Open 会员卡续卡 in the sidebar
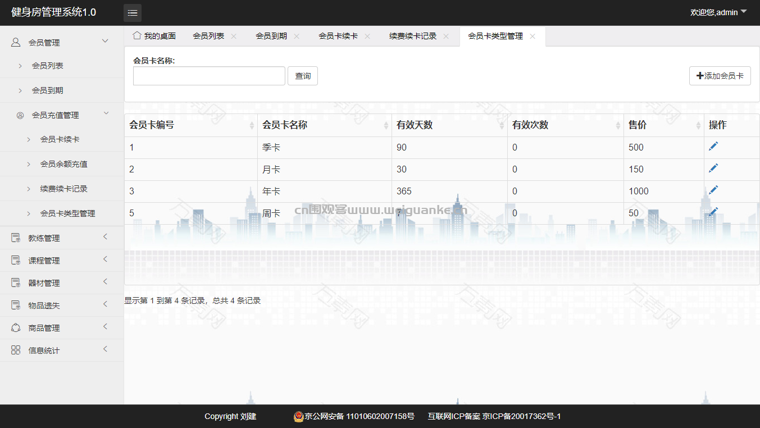This screenshot has height=428, width=760. [x=60, y=139]
